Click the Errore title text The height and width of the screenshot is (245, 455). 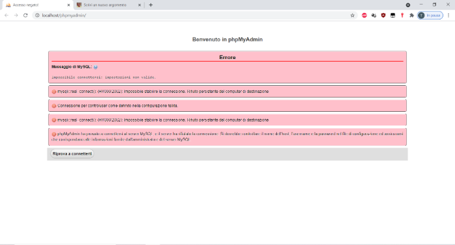[227, 57]
